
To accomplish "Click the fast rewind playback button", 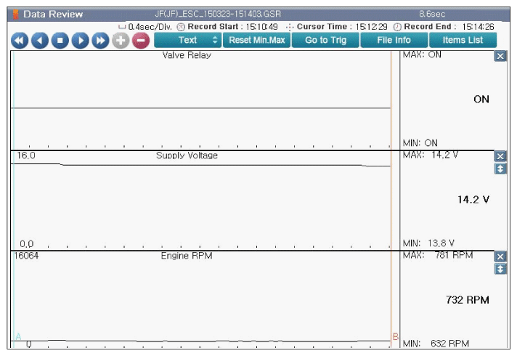I will point(20,41).
